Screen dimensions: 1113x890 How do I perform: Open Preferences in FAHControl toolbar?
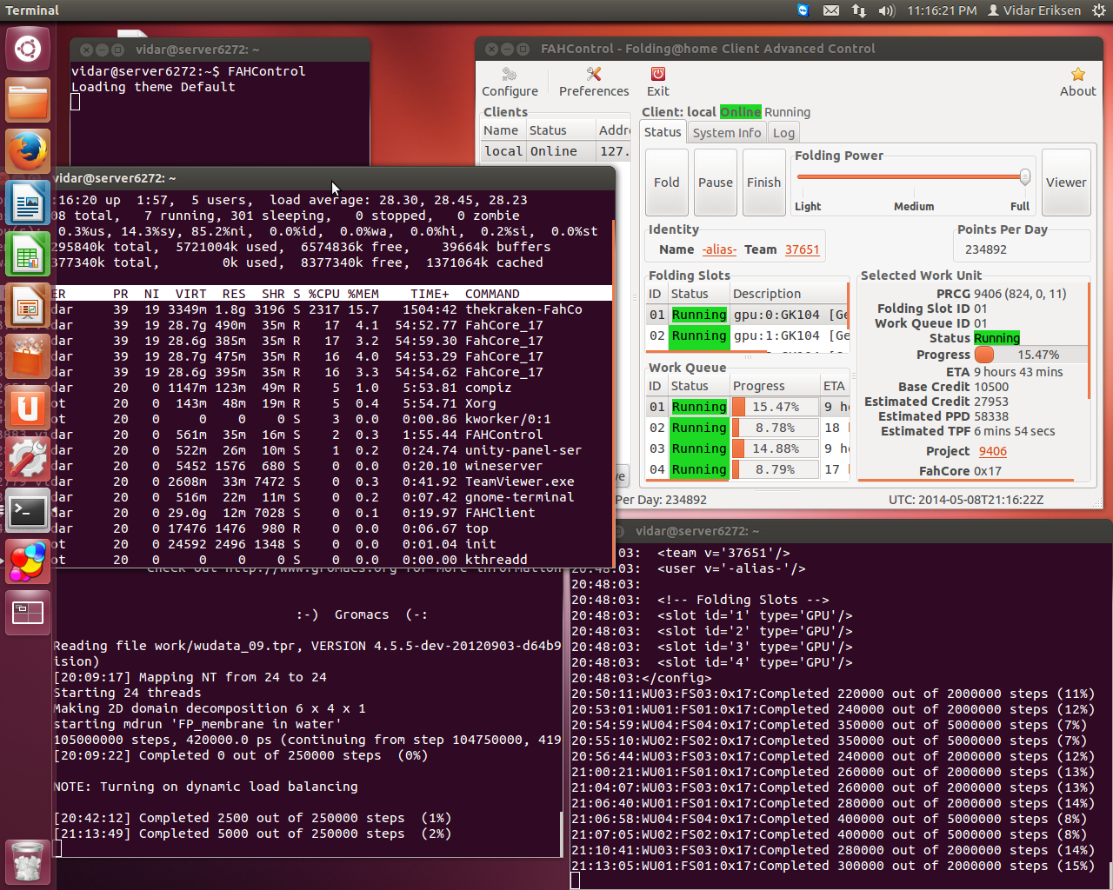point(594,83)
